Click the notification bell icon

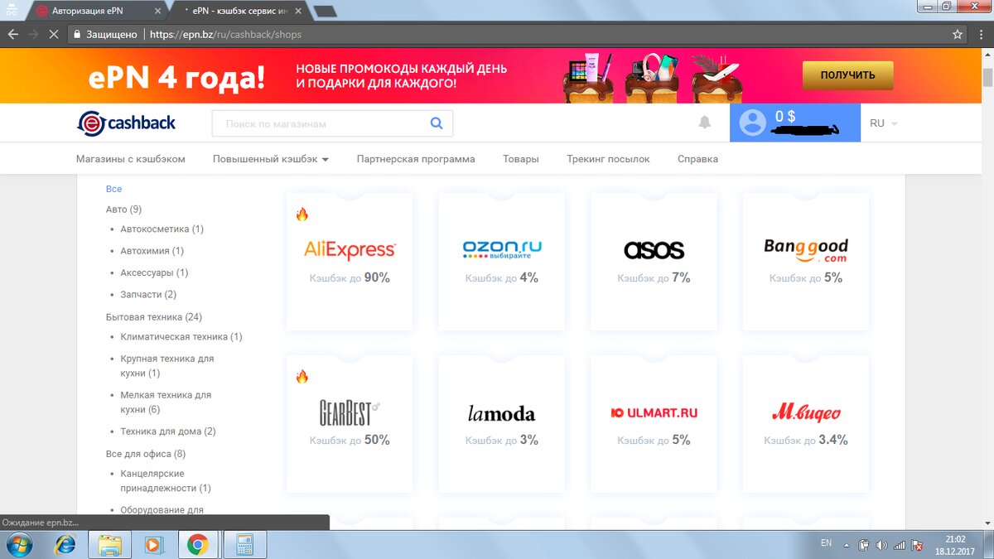[705, 122]
